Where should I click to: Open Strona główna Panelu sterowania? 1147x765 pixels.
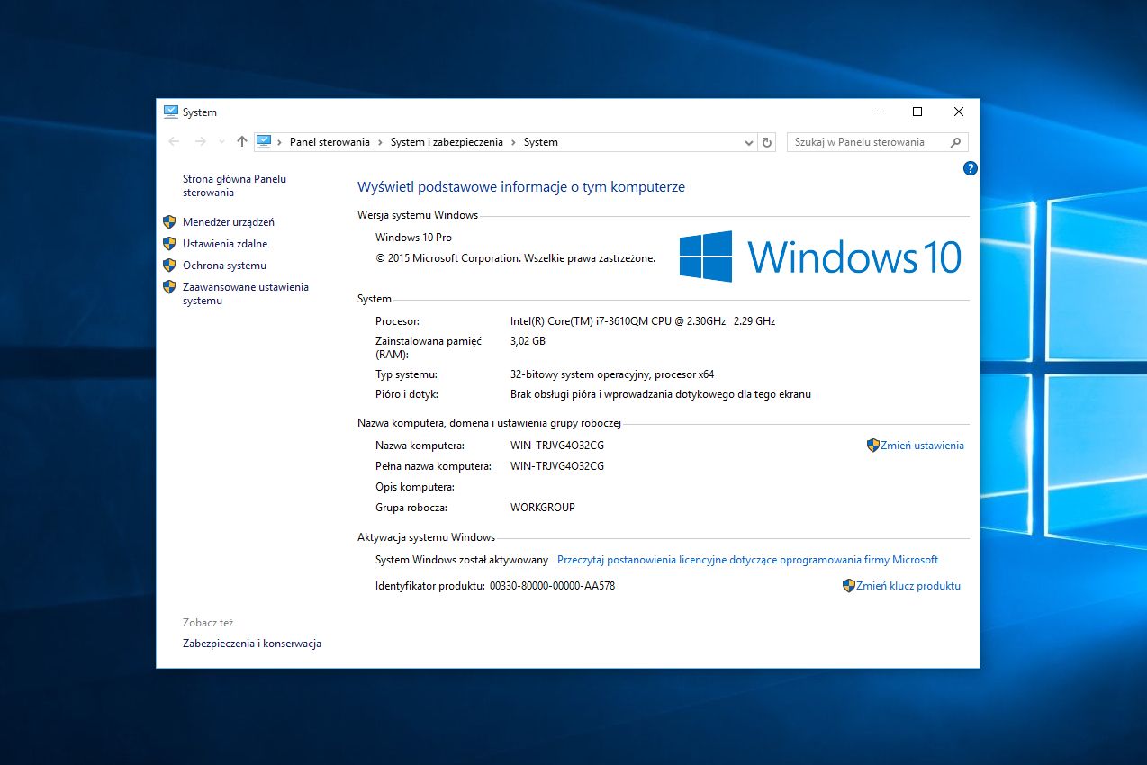(x=234, y=185)
